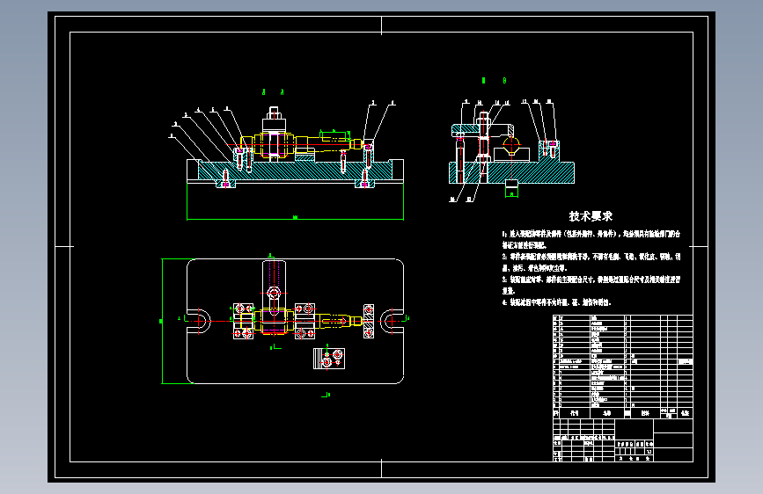Click the circular bolt at the plan view's top slot
This screenshot has width=763, height=494.
click(274, 293)
